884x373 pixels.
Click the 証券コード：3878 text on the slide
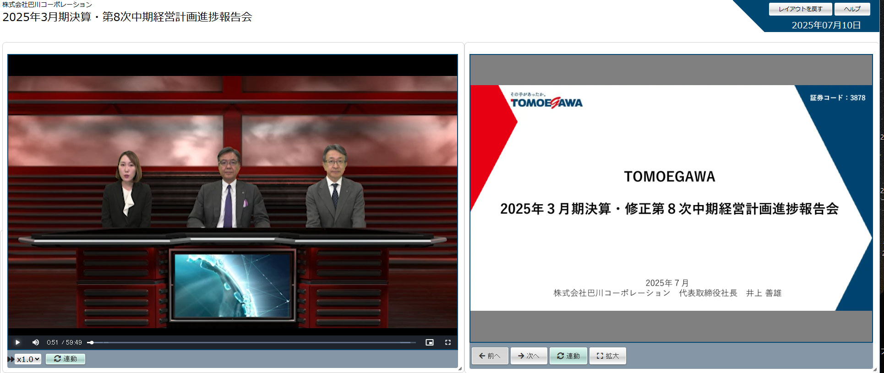tap(838, 98)
